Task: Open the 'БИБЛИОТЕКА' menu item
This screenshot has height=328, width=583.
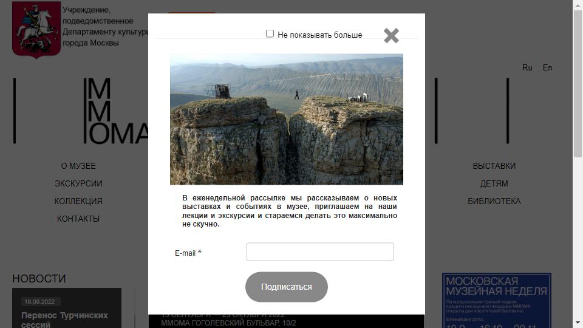Action: coord(494,201)
